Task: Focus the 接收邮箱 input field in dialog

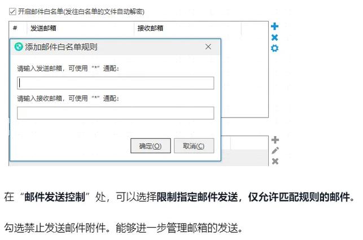Action: [116, 113]
